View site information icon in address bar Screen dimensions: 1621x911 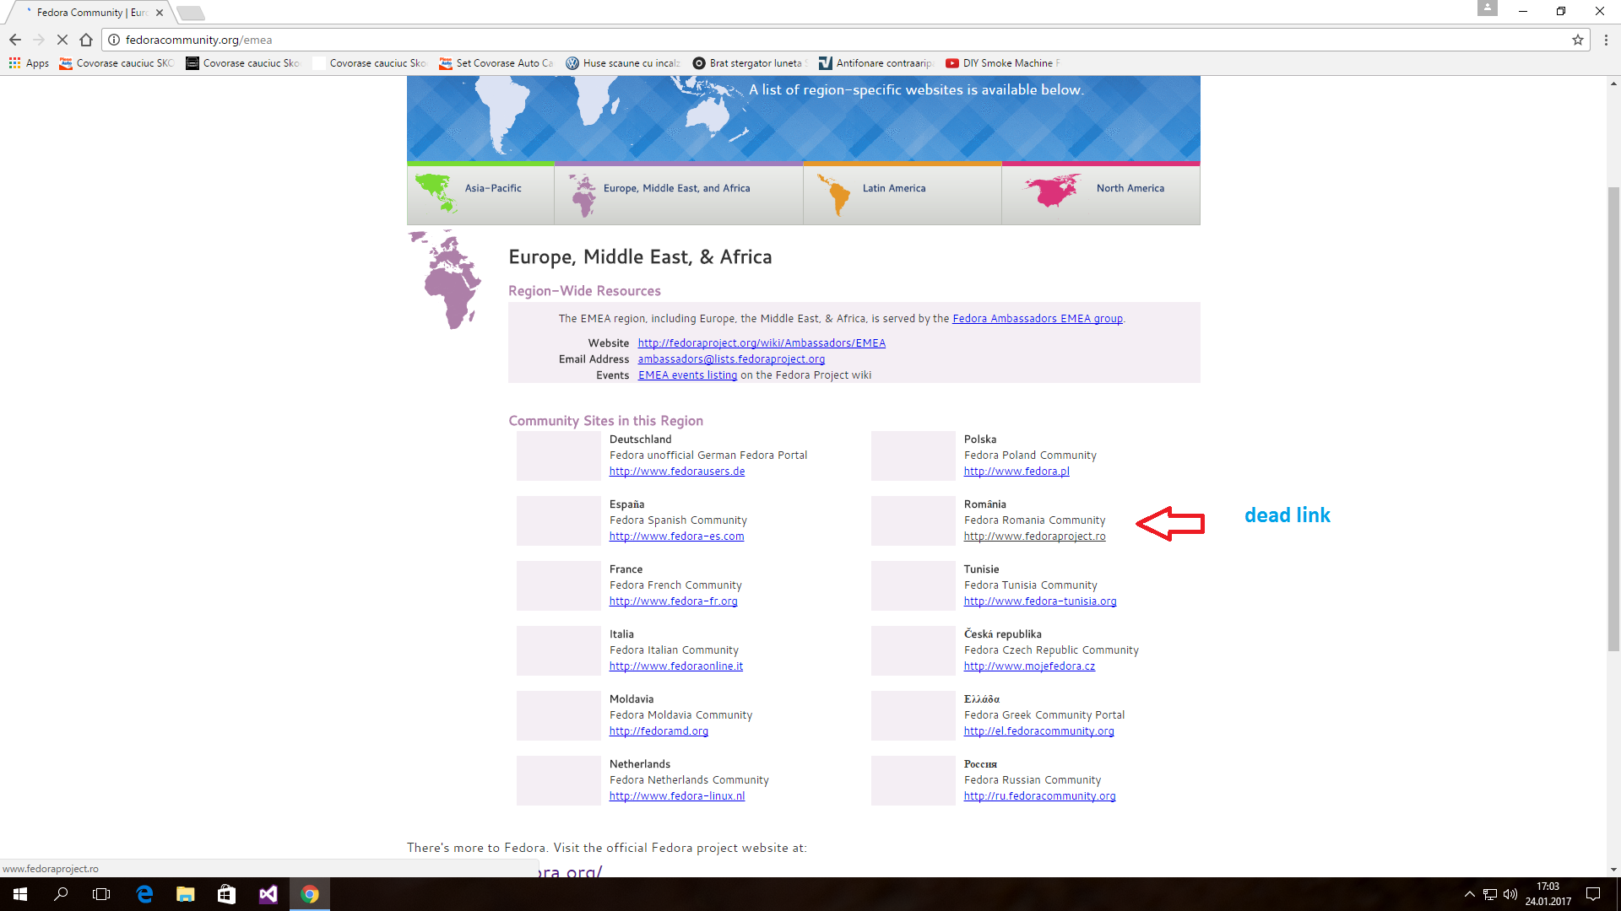114,40
